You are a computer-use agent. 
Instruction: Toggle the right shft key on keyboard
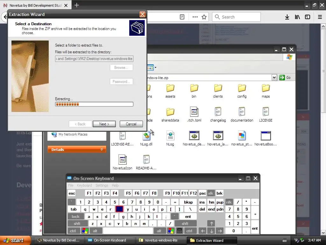[185, 224]
